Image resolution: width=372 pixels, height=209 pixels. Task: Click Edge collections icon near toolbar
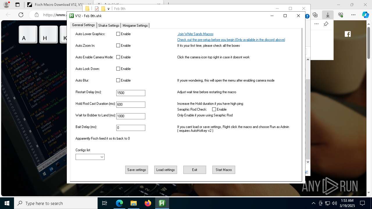click(315, 15)
